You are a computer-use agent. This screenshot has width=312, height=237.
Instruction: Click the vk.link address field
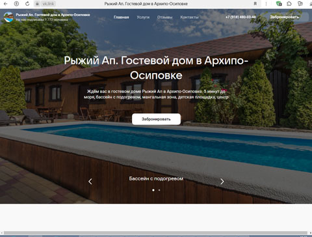click(x=48, y=4)
